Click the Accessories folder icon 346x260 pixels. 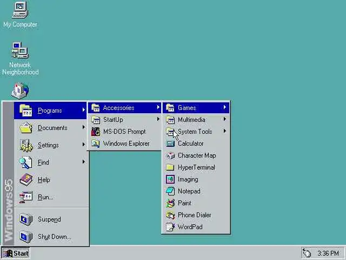(96, 108)
